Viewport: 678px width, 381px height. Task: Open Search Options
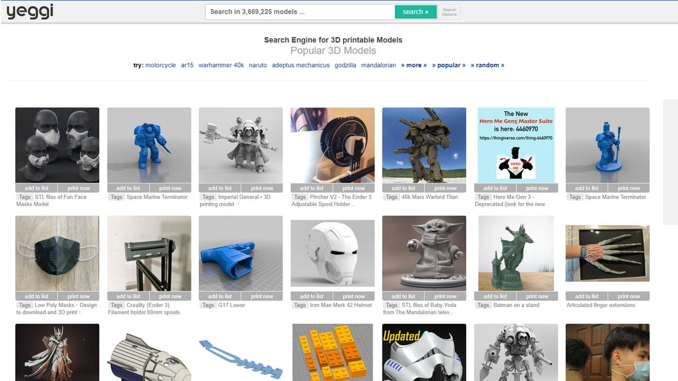(x=449, y=12)
